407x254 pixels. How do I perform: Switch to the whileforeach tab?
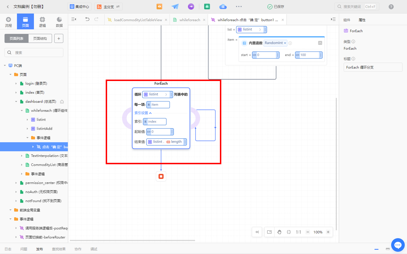click(190, 20)
